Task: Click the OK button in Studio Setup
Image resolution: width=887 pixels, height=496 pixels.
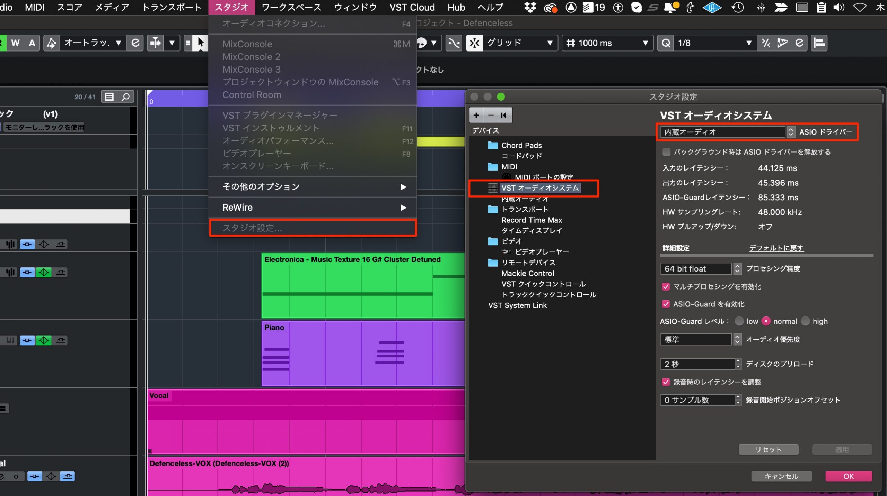Action: (x=849, y=476)
